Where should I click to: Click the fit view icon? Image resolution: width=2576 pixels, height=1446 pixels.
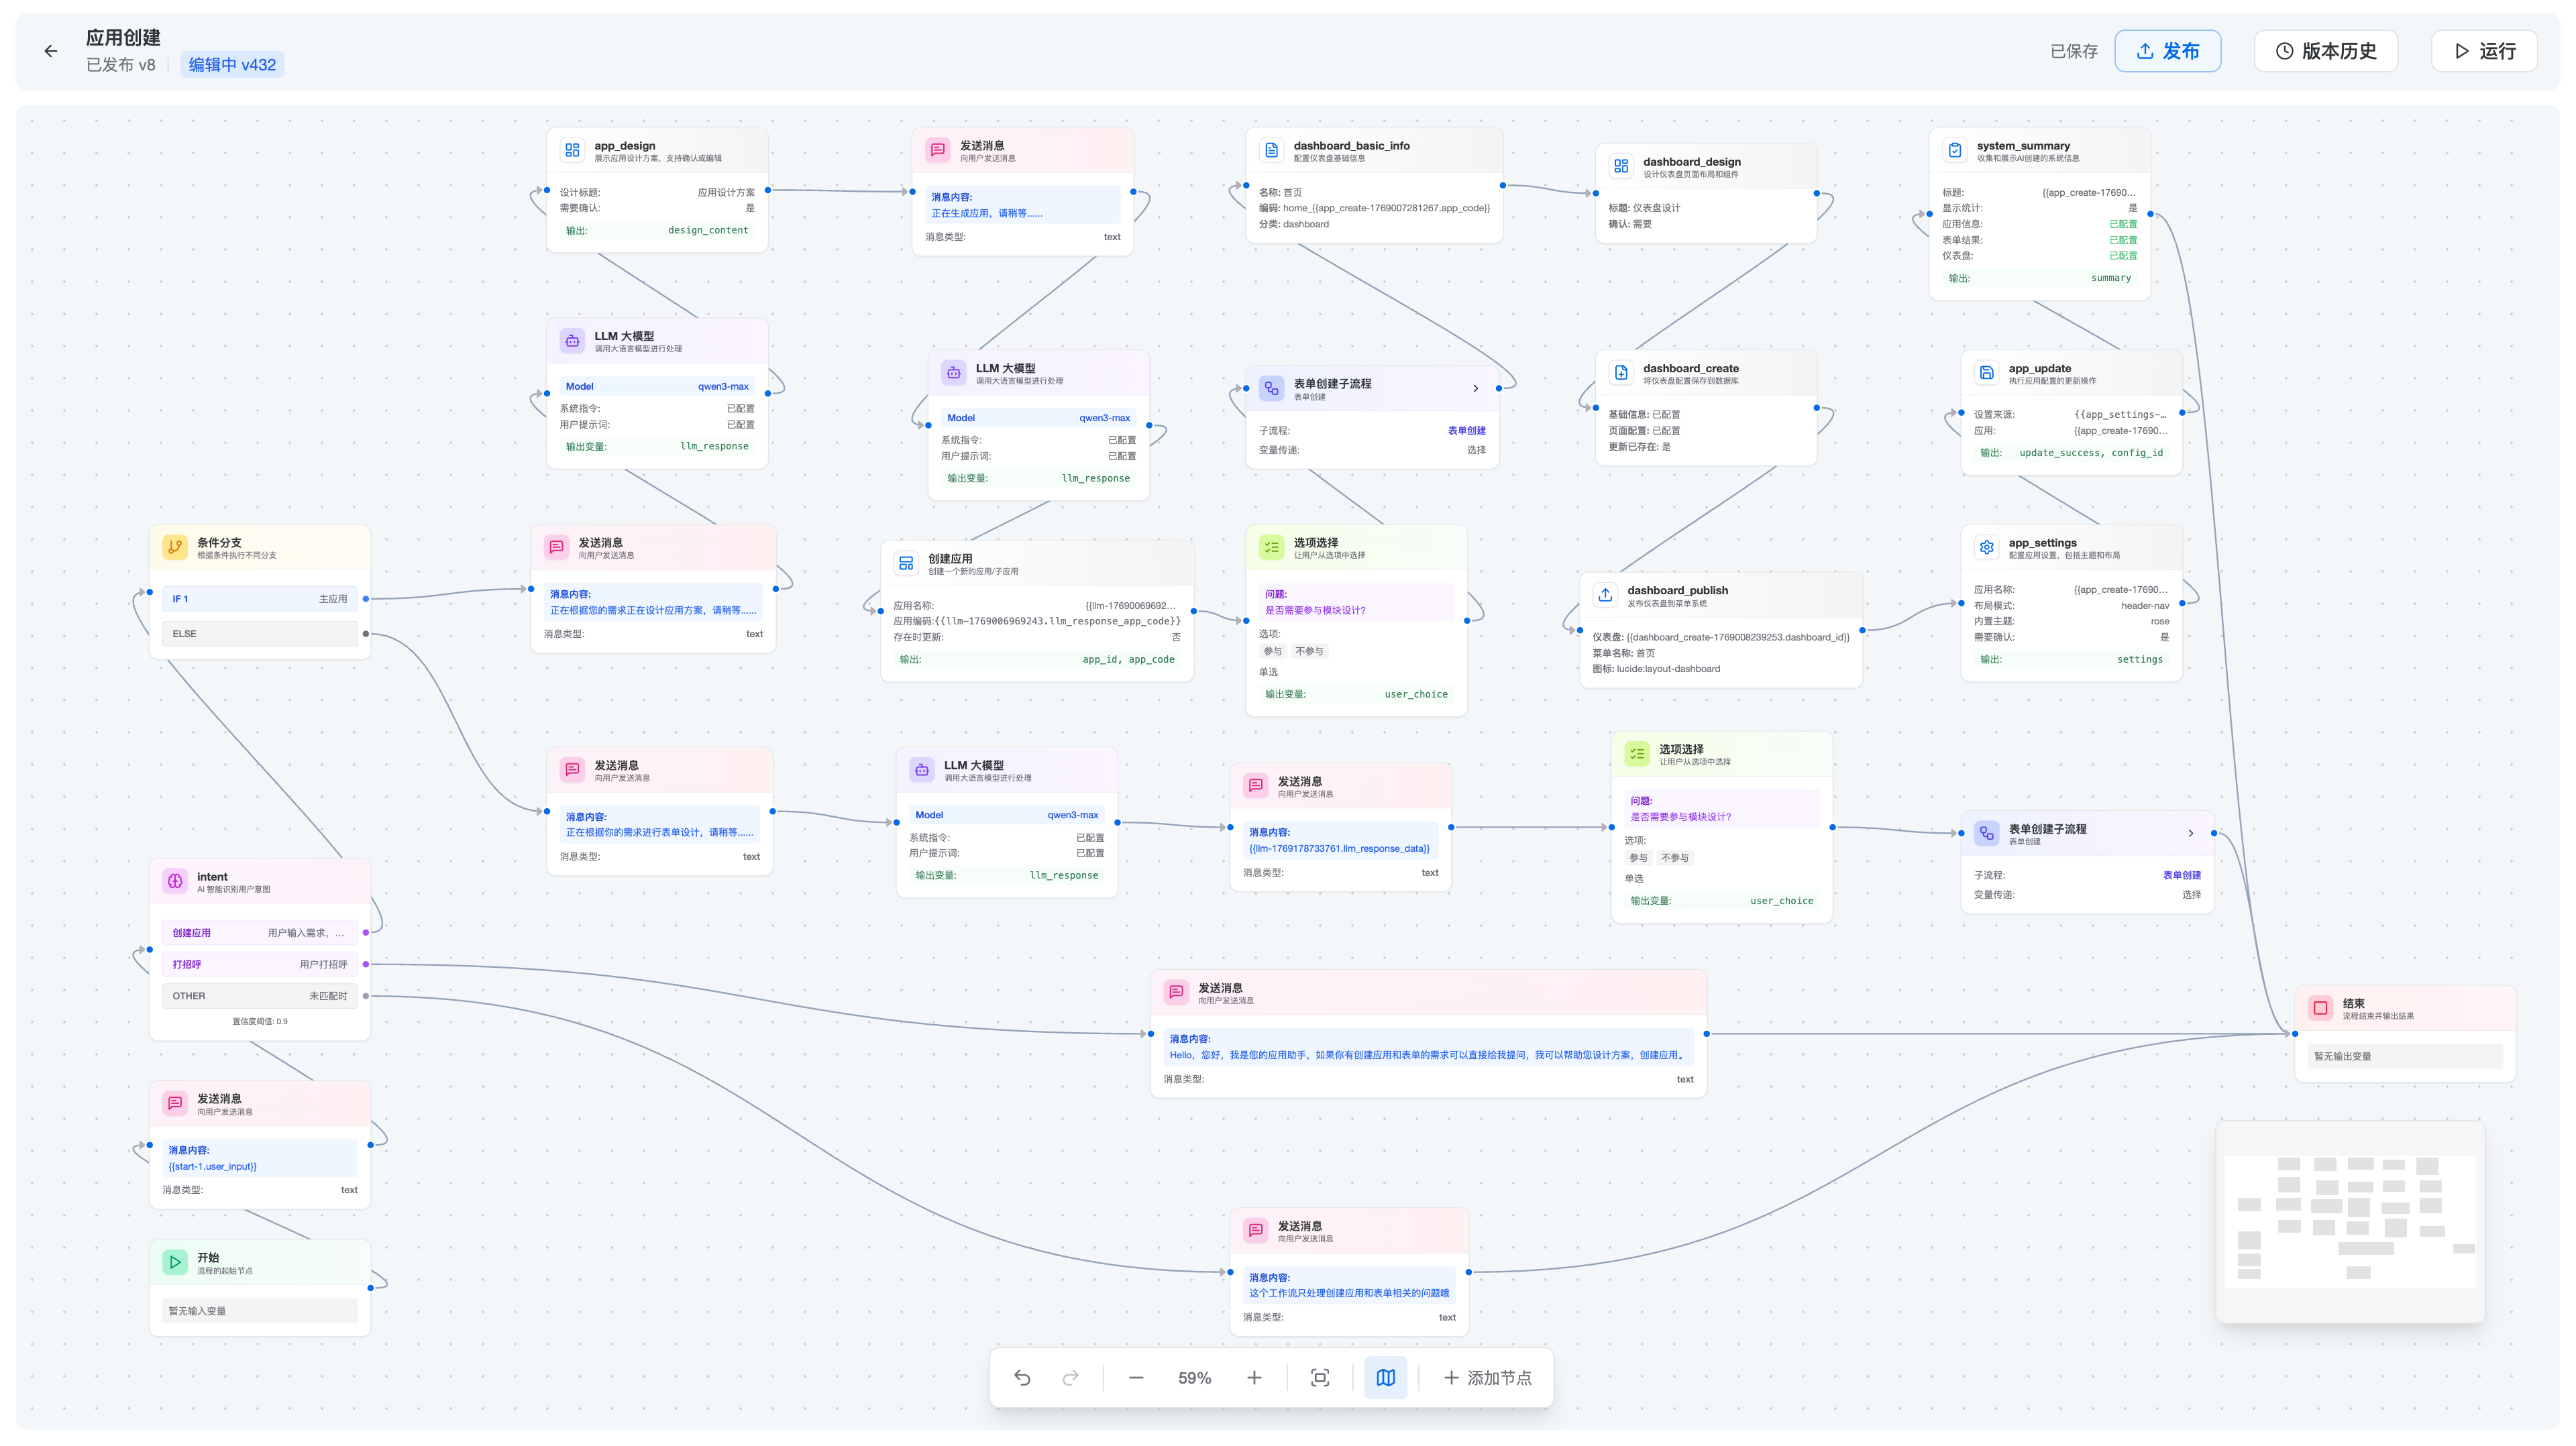click(x=1320, y=1377)
